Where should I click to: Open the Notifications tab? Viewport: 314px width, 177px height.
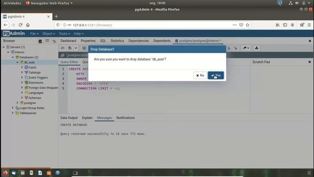click(126, 118)
